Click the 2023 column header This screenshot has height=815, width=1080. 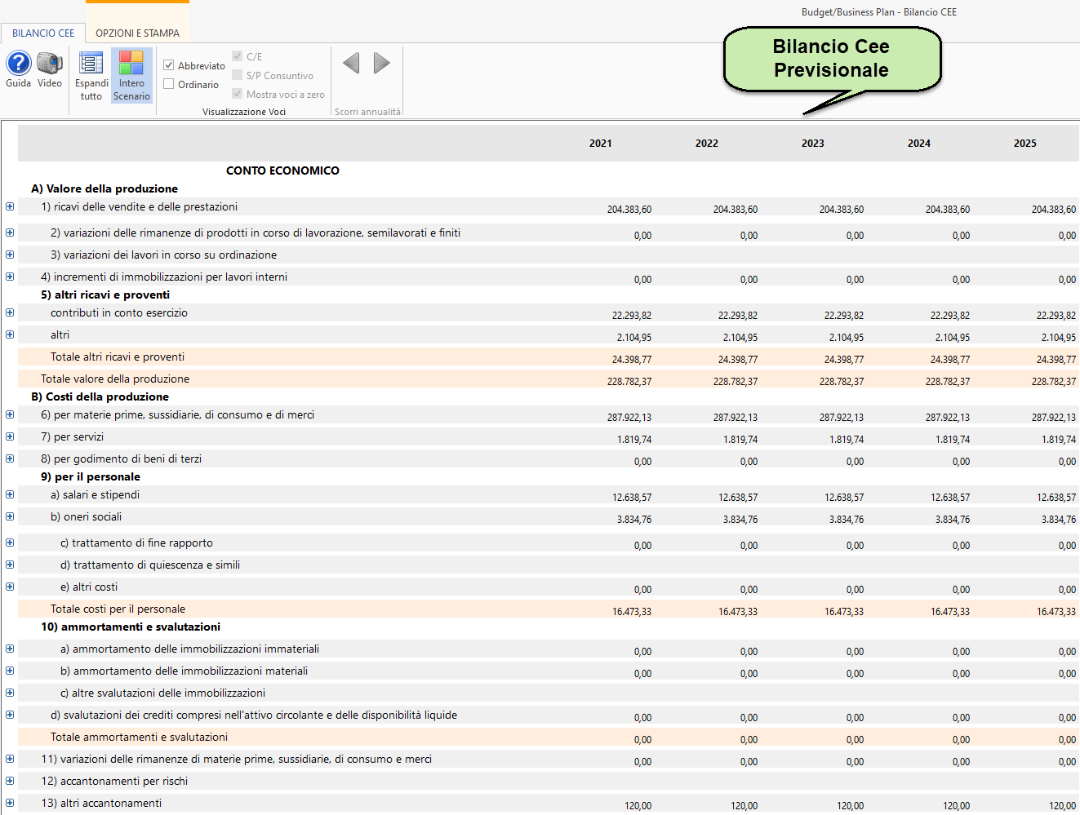pos(812,144)
